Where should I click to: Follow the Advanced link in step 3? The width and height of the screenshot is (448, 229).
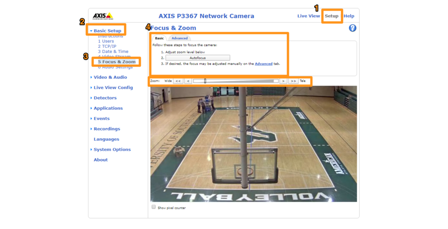264,63
